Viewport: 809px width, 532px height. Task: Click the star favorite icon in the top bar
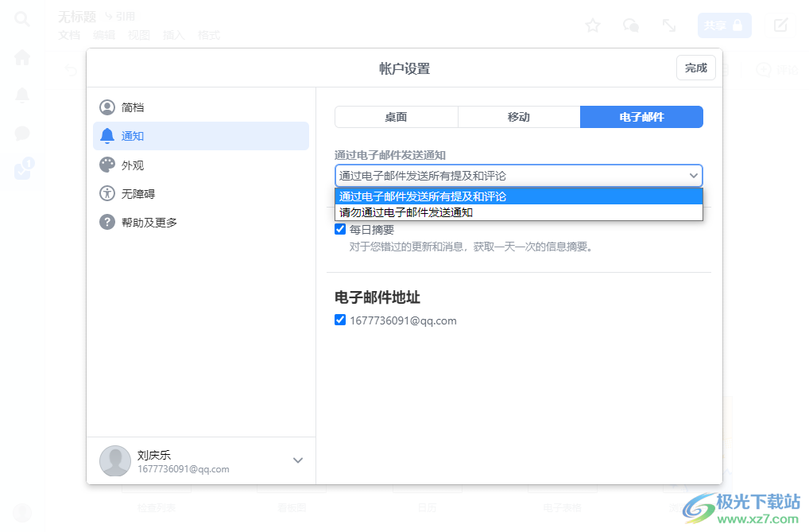[593, 25]
